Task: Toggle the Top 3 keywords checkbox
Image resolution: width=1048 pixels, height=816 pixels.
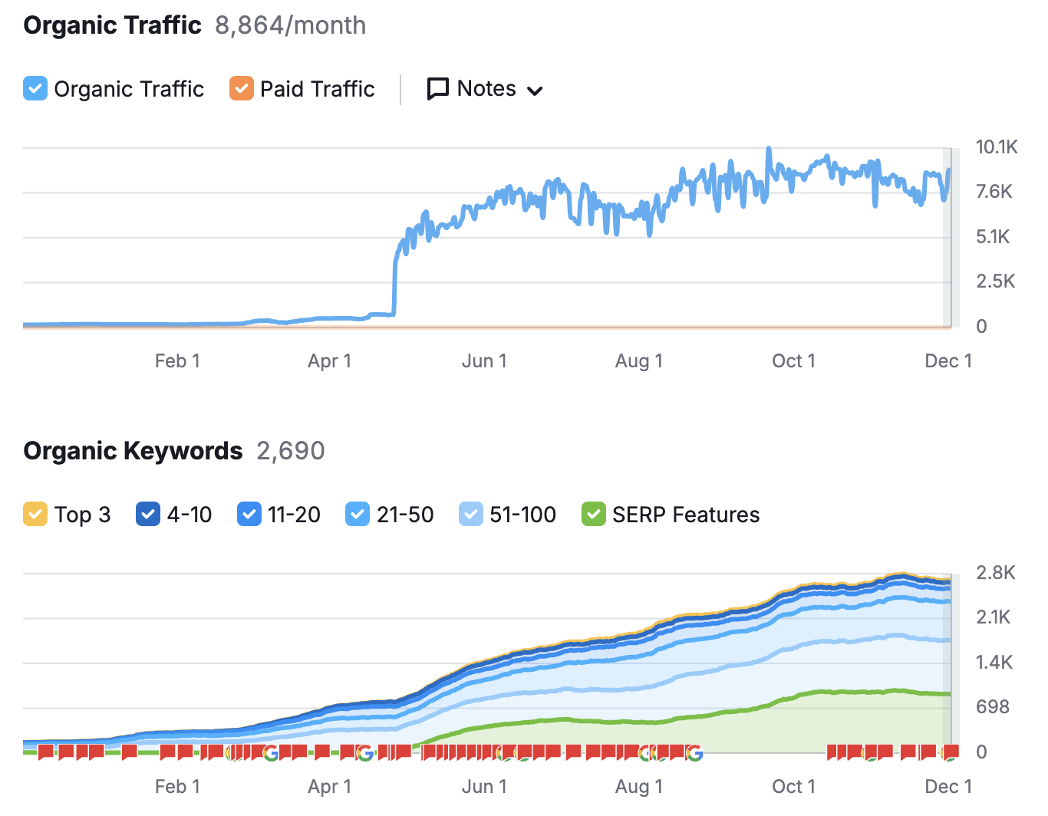Action: point(35,515)
